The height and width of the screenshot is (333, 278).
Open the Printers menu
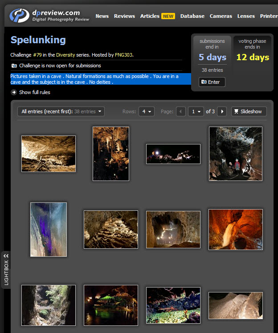coord(269,16)
